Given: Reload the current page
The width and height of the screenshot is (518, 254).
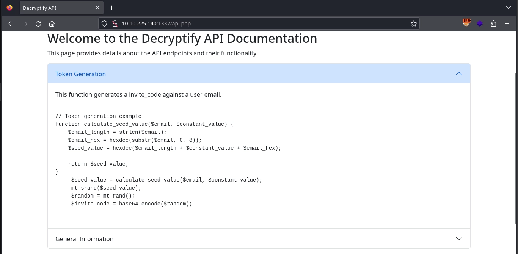Looking at the screenshot, I should click(38, 24).
